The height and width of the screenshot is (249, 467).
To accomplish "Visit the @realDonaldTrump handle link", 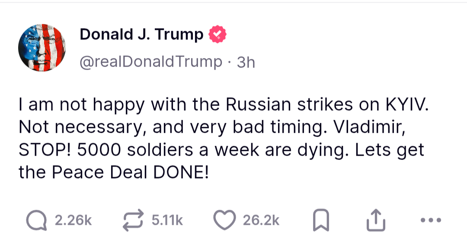I will [x=151, y=62].
